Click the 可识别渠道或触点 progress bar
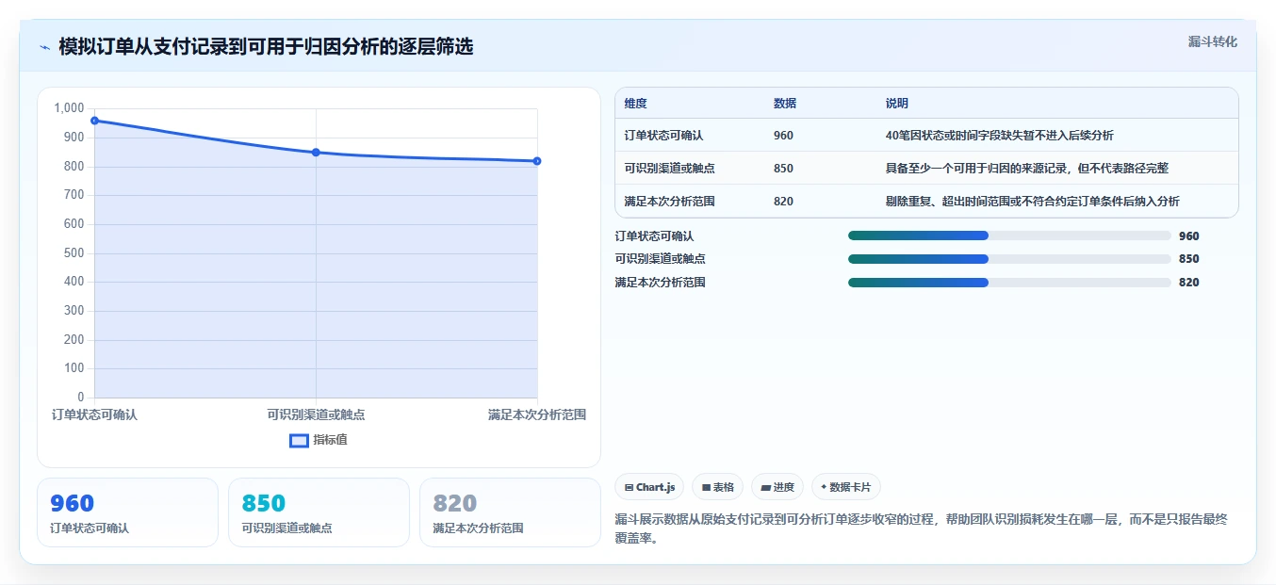1276x585 pixels. (1009, 259)
